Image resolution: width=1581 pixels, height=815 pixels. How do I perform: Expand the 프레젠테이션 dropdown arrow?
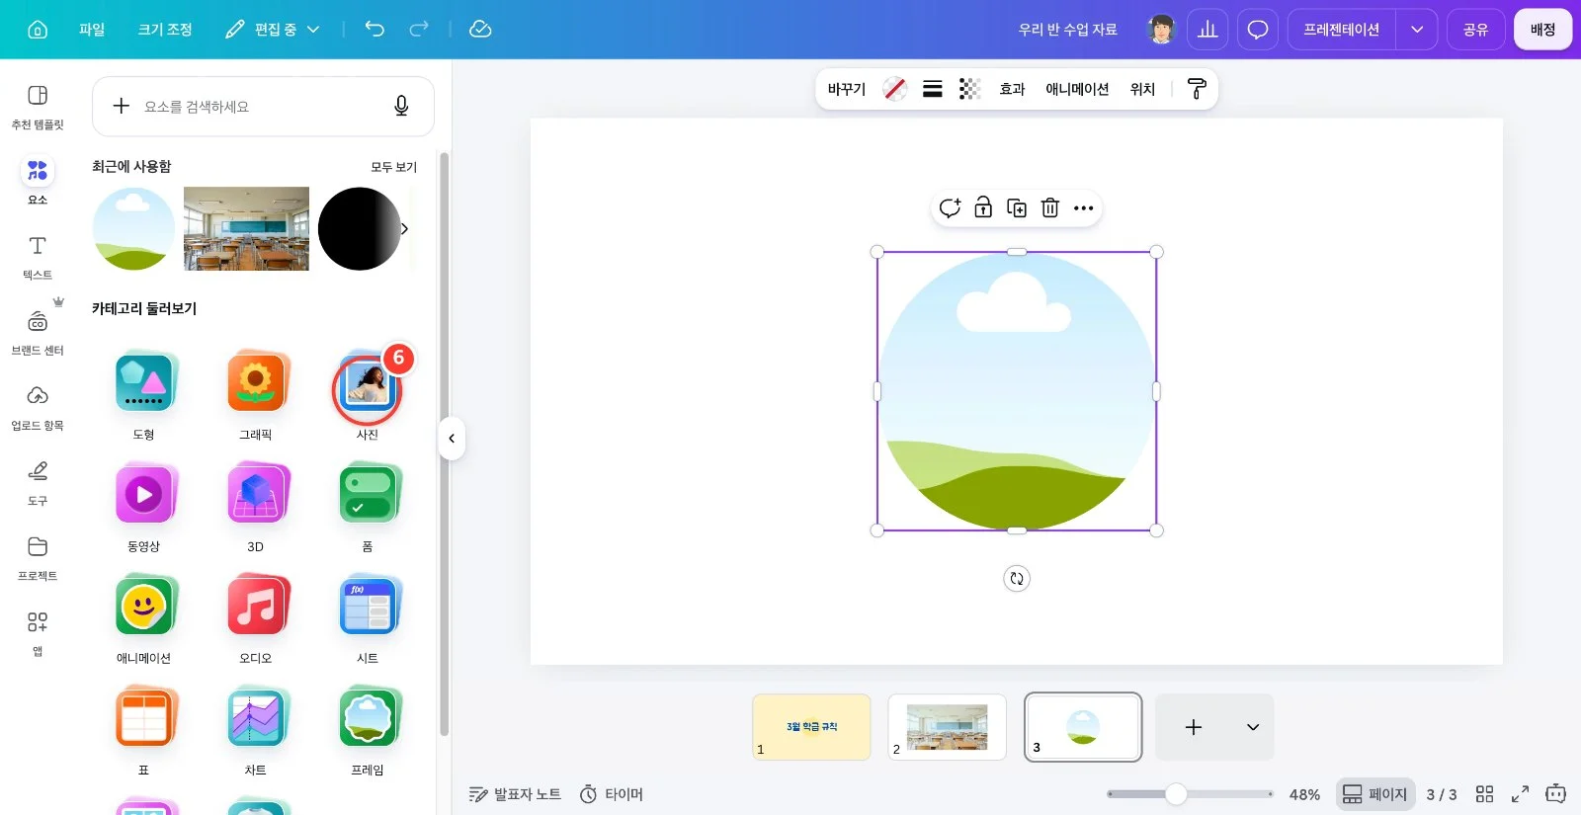pyautogui.click(x=1417, y=30)
